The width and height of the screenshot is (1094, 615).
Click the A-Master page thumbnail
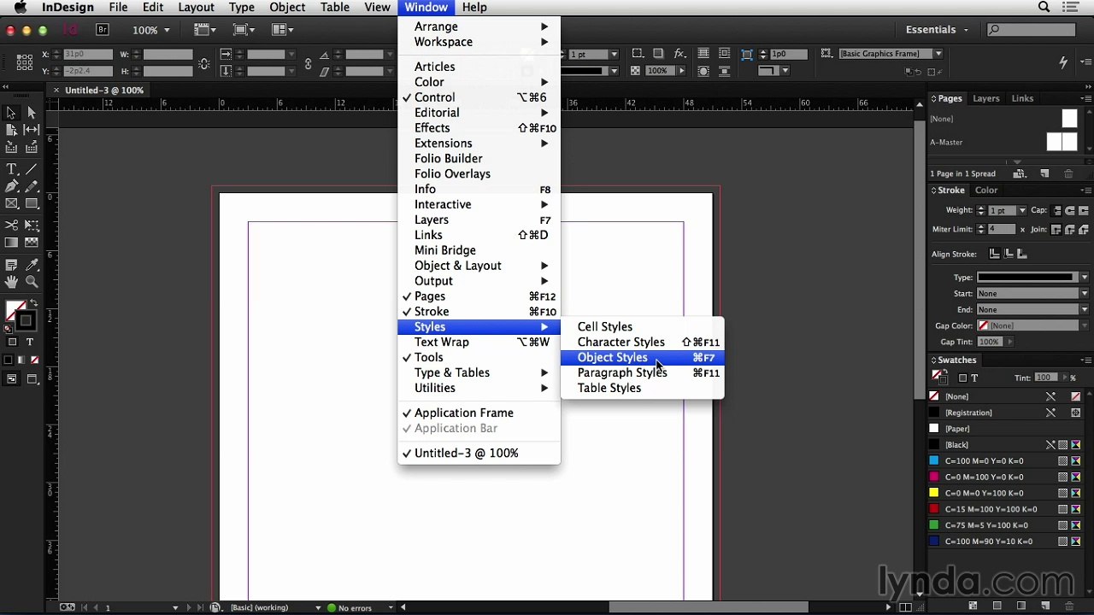pos(1062,143)
